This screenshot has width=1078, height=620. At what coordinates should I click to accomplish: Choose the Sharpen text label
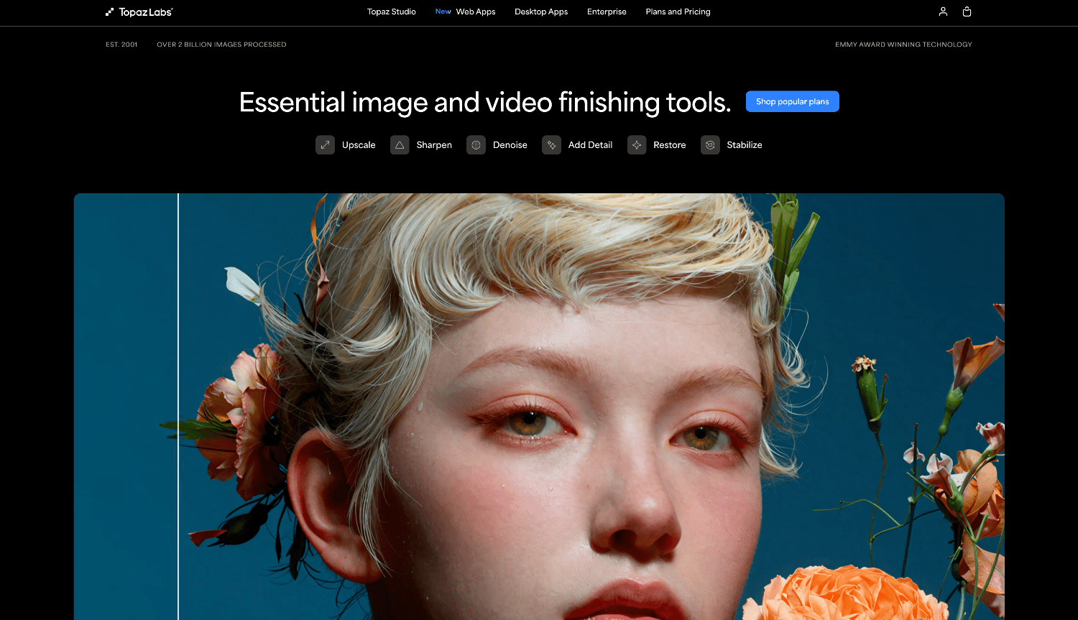tap(434, 145)
